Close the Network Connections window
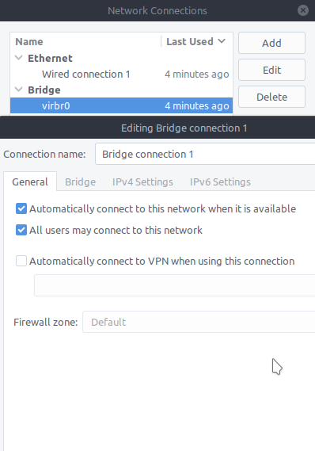Viewport: 315px width, 451px height. click(x=303, y=10)
